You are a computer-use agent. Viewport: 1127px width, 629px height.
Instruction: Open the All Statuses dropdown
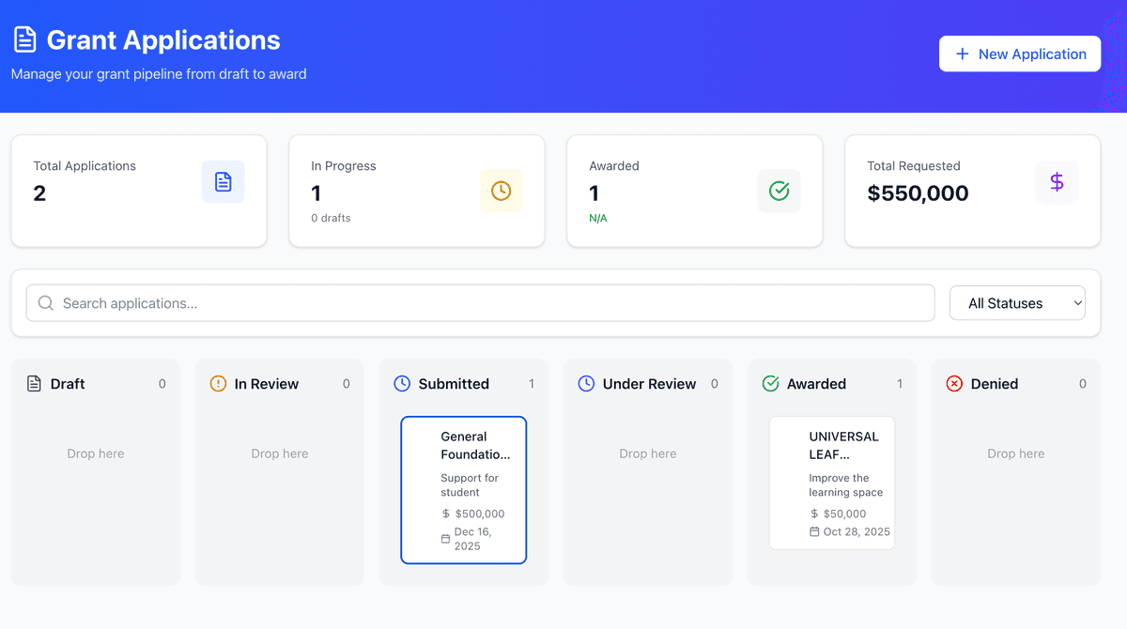pyautogui.click(x=1017, y=303)
